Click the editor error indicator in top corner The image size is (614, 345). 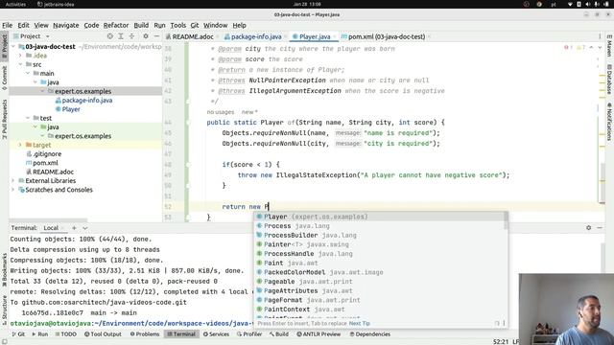(569, 47)
